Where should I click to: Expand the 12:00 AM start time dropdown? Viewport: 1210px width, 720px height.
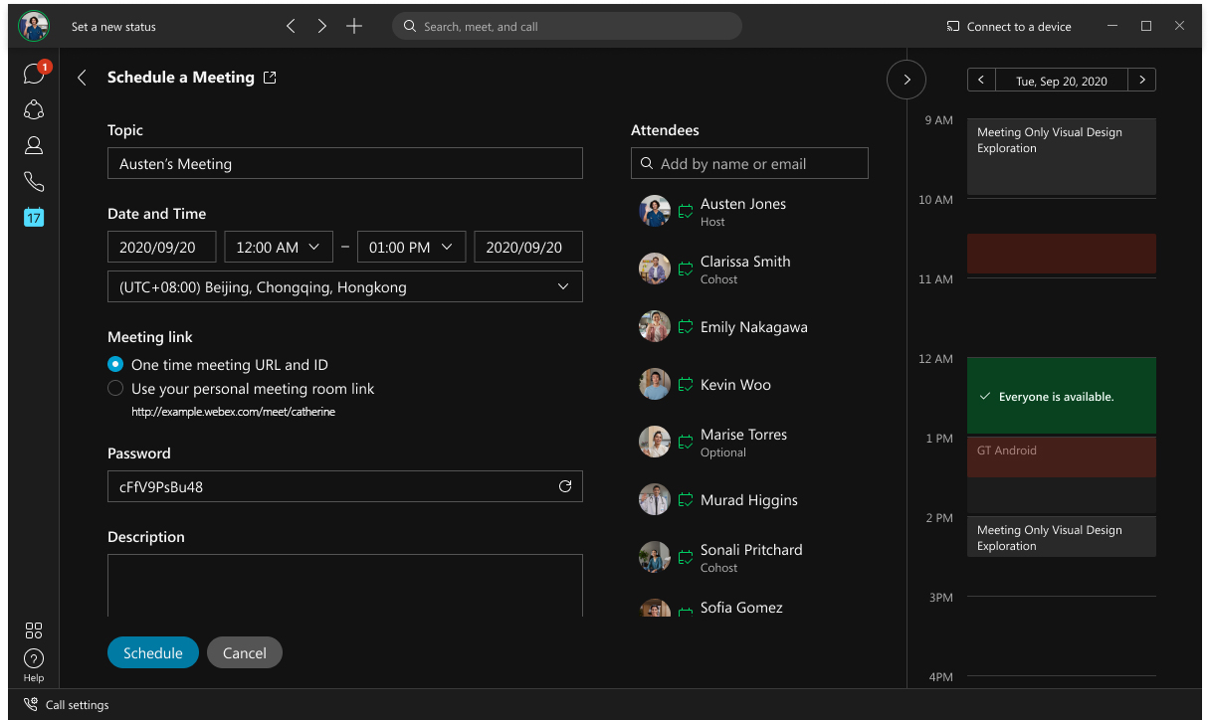[x=277, y=248]
